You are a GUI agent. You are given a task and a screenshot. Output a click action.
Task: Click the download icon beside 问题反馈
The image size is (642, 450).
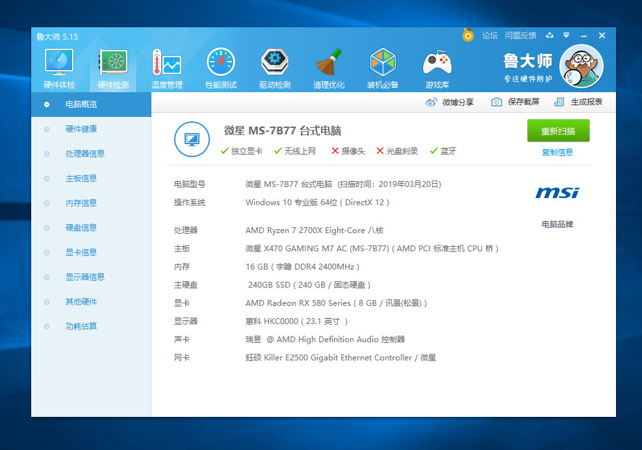tap(550, 35)
